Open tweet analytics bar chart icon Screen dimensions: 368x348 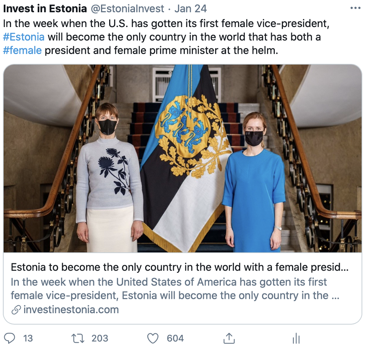tap(296, 338)
